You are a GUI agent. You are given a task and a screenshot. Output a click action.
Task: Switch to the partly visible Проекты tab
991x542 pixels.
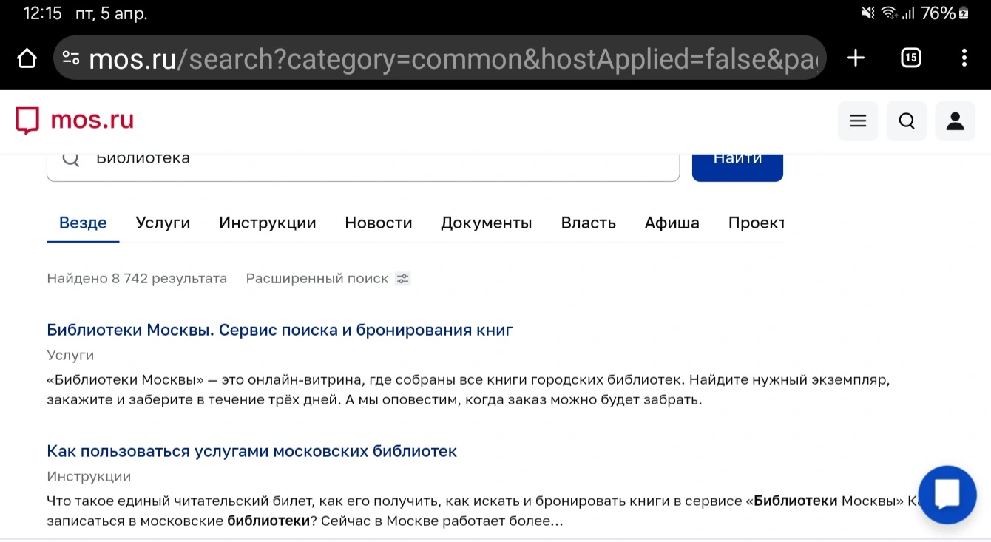pos(756,223)
